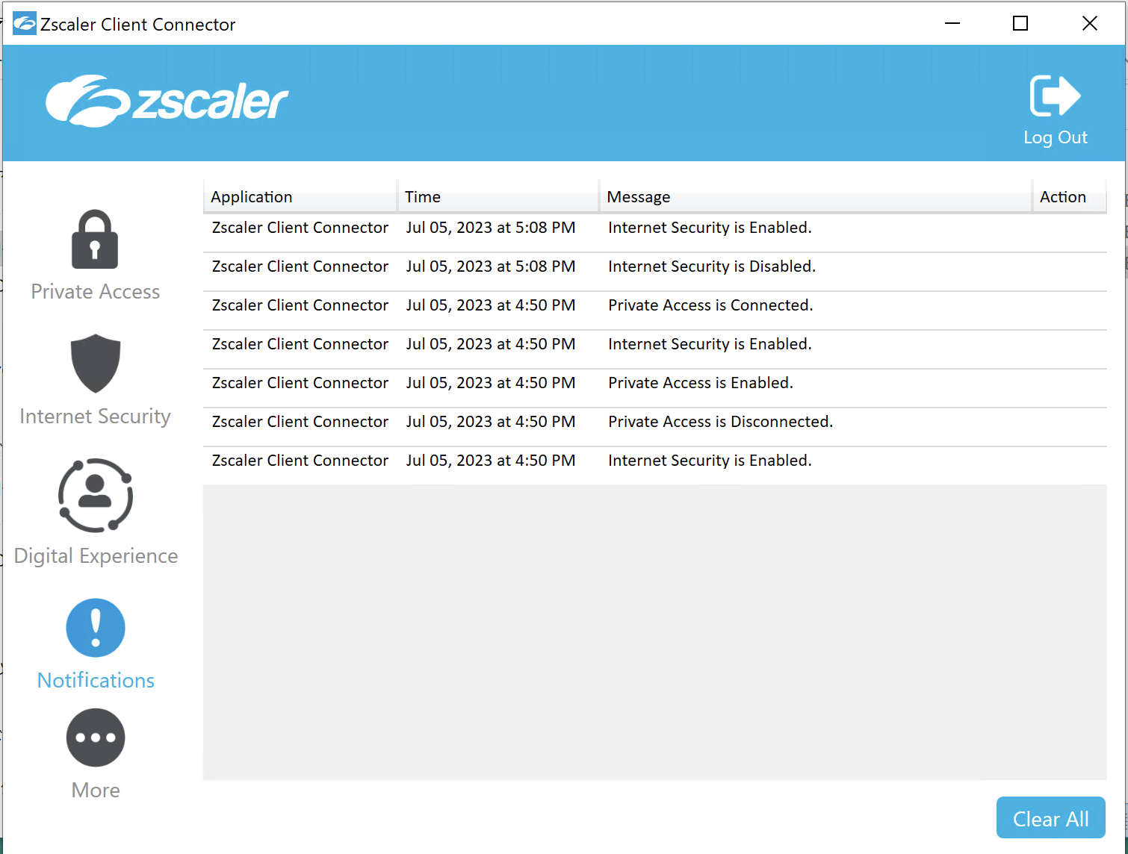The height and width of the screenshot is (854, 1128).
Task: Select the "Private Access is Disconnected." message
Action: click(720, 422)
